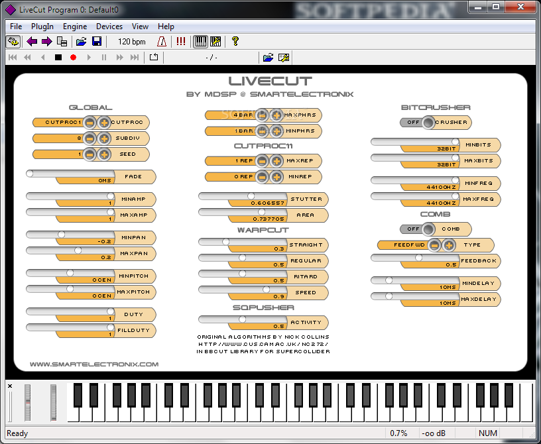Click the Fade slider knob
The width and height of the screenshot is (541, 444).
(x=30, y=174)
